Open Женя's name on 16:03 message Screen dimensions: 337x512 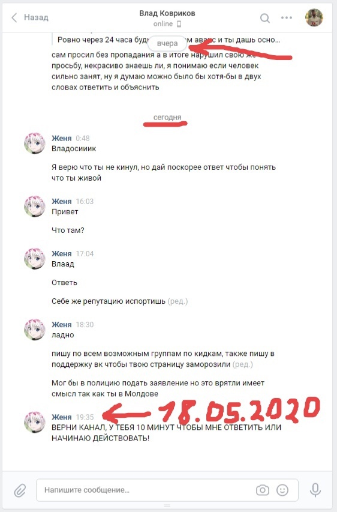point(61,202)
